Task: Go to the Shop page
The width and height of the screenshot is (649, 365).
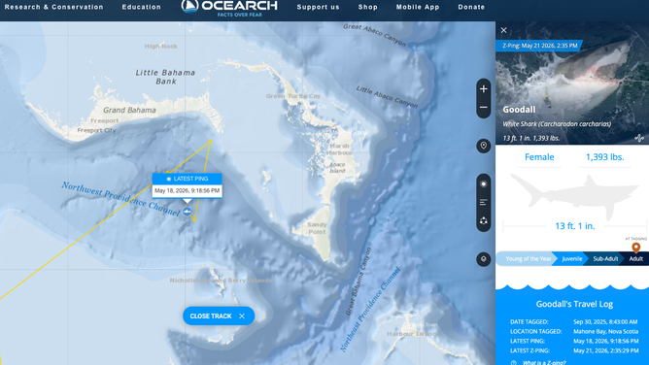Action: [x=368, y=7]
